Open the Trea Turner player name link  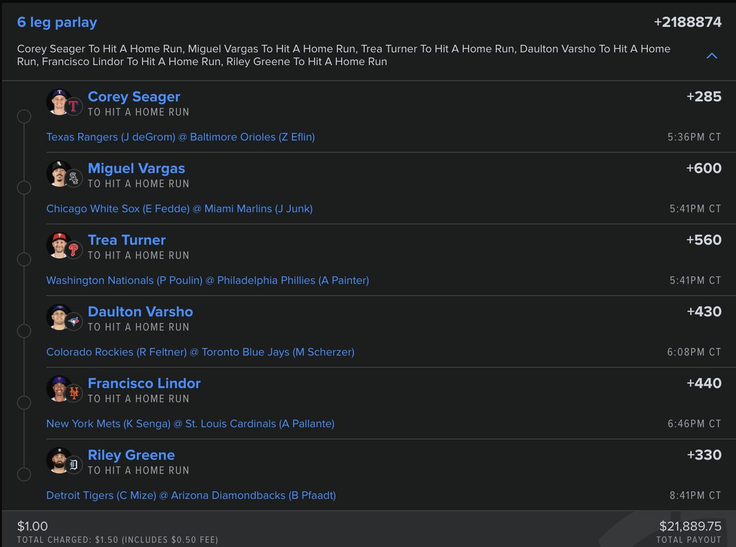[127, 240]
